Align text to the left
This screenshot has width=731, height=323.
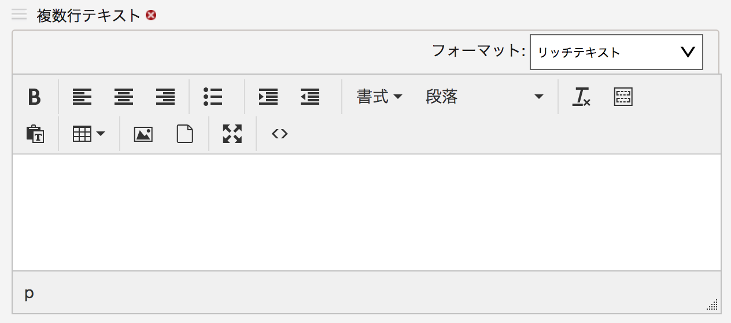click(82, 97)
